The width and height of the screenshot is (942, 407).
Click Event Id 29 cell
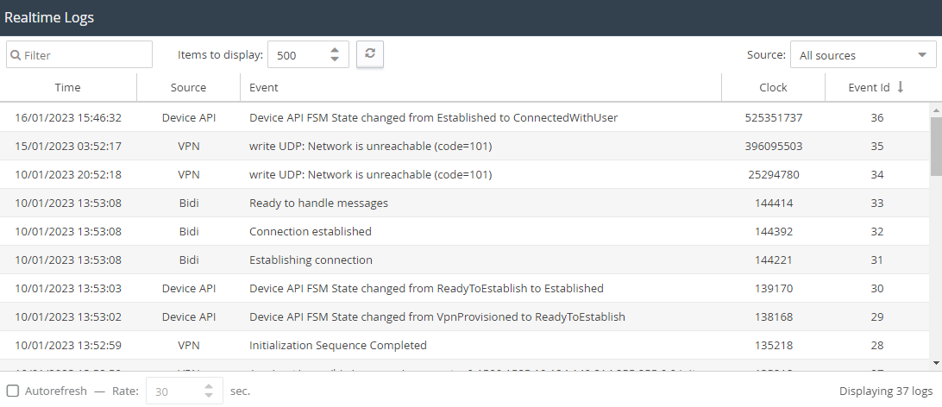(877, 316)
